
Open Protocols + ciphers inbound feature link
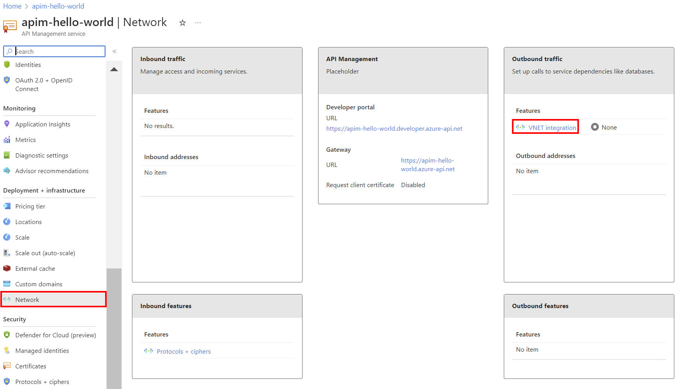point(183,351)
